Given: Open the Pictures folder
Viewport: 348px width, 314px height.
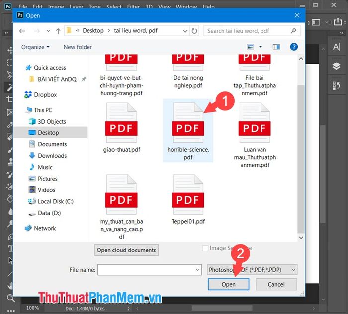Looking at the screenshot, I should [x=43, y=179].
